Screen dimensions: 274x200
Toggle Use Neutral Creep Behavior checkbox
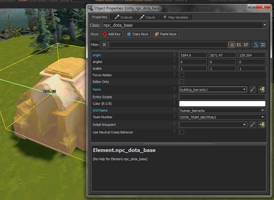click(x=182, y=132)
